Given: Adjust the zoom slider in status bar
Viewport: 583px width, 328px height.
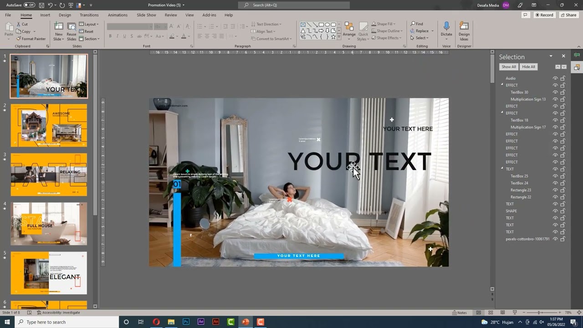Looking at the screenshot, I should click(x=539, y=313).
